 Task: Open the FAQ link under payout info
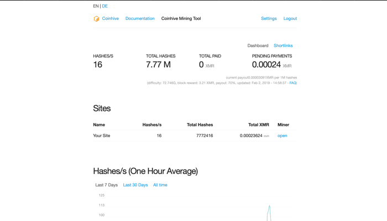[x=292, y=83]
